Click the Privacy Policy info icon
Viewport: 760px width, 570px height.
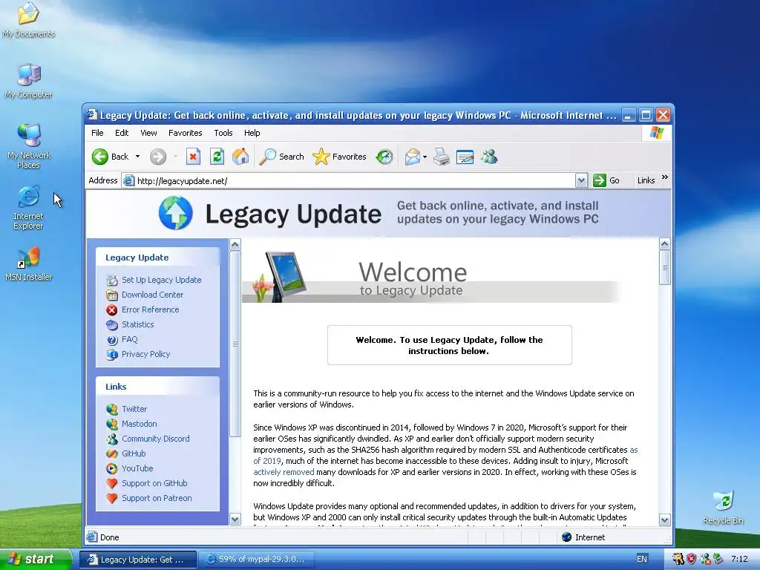[x=112, y=355]
